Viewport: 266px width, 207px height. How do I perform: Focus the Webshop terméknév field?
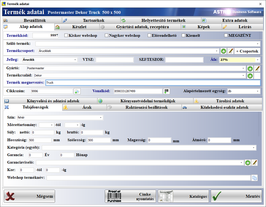(x=149, y=178)
